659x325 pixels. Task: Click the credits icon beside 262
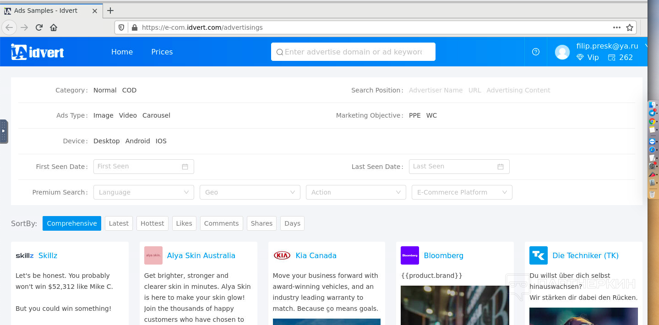612,57
